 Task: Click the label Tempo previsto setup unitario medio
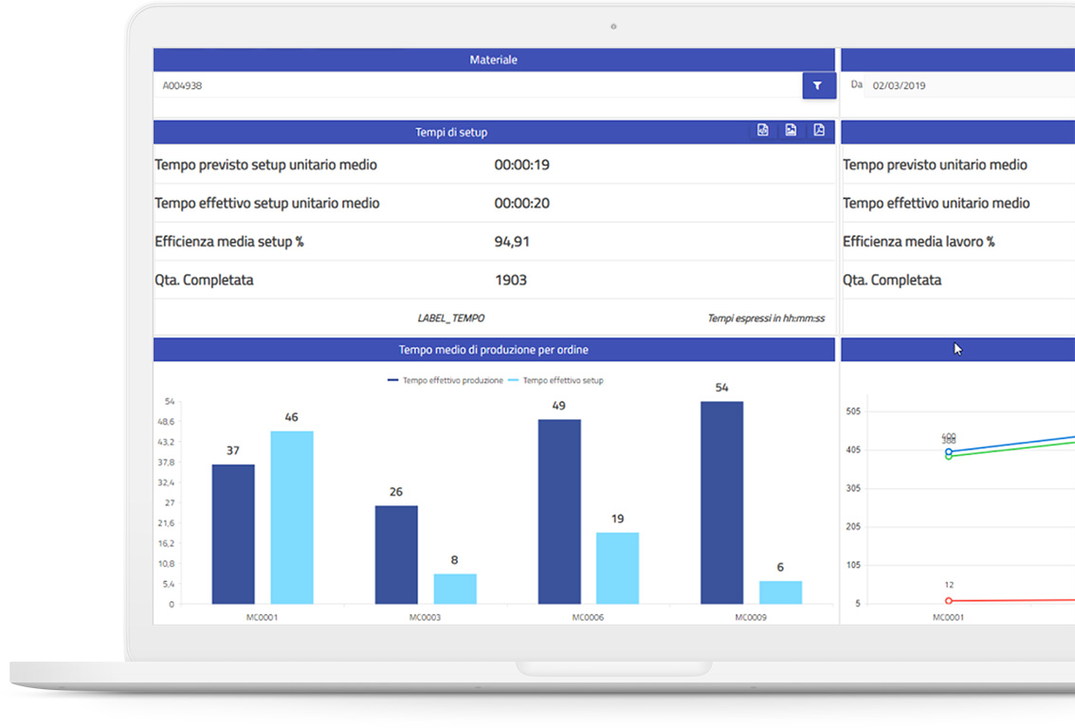pyautogui.click(x=266, y=165)
